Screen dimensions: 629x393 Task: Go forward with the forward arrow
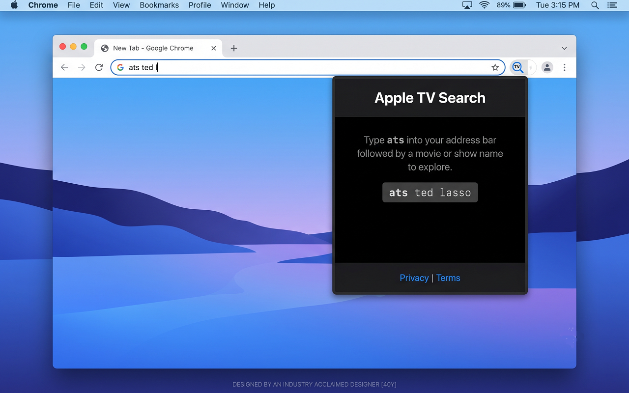[82, 67]
